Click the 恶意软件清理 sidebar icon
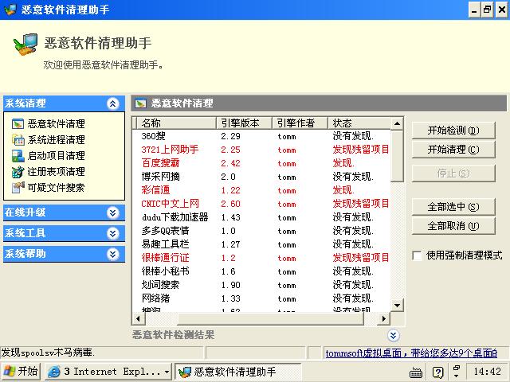This screenshot has height=382, width=510. (18, 124)
